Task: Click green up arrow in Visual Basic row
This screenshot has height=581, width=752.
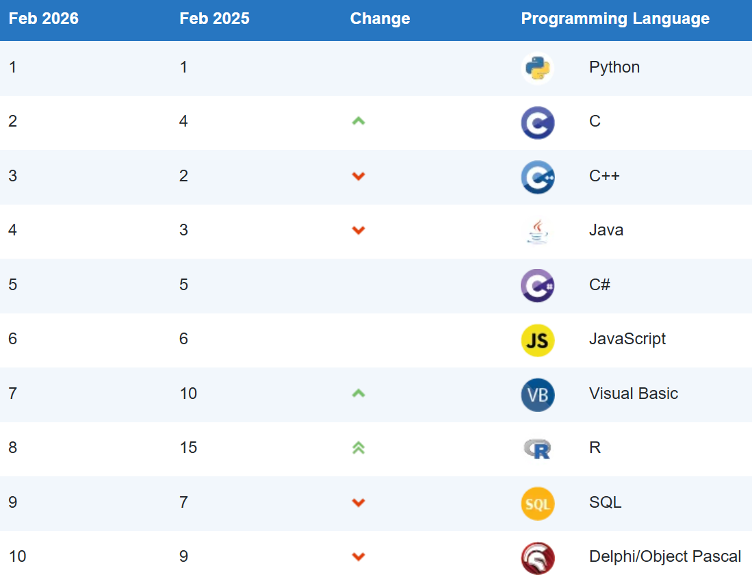Action: click(x=359, y=393)
